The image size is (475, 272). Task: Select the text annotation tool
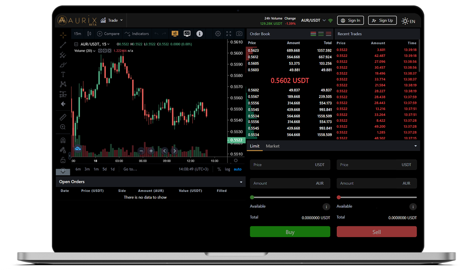click(x=63, y=74)
